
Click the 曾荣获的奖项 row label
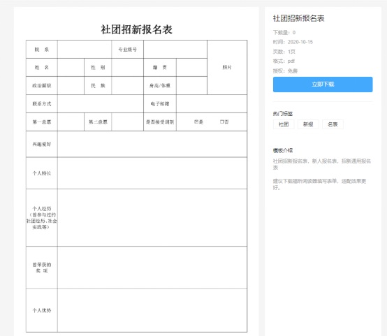(x=42, y=268)
